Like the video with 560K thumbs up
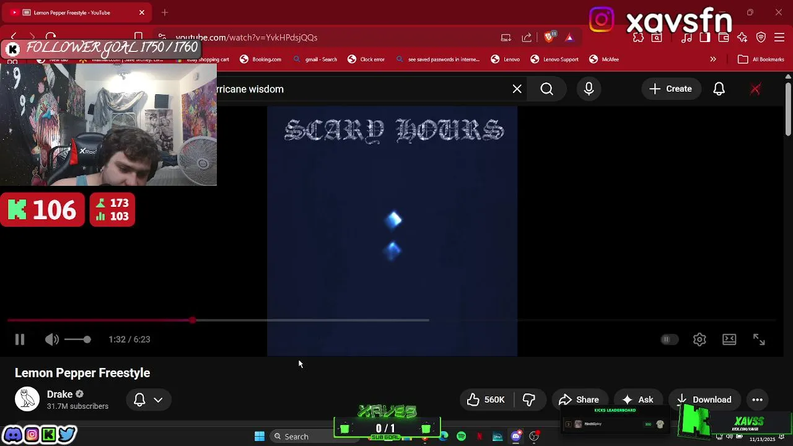Viewport: 793px width, 446px height. [486, 400]
